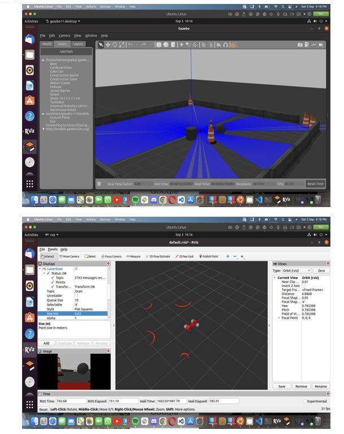This screenshot has height=434, width=344.
Task: Collapse the Status: Ok node in Displays
Action: coord(44,273)
